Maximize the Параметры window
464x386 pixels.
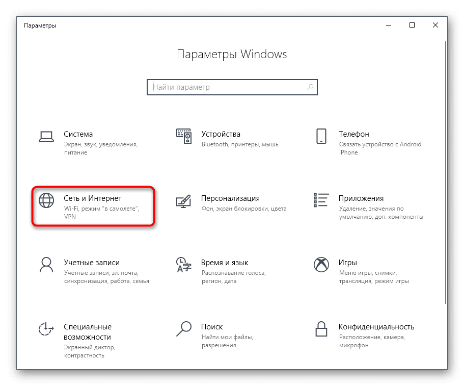(412, 25)
